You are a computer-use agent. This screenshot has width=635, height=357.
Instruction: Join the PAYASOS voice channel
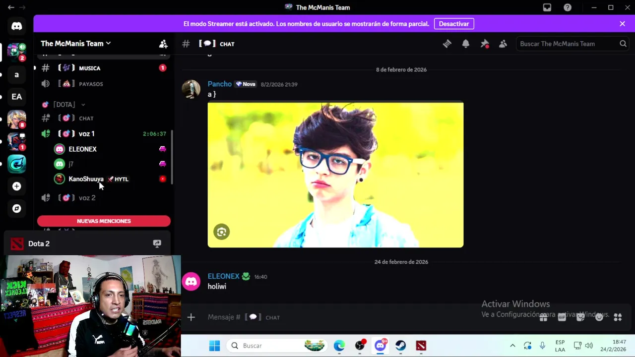104,84
